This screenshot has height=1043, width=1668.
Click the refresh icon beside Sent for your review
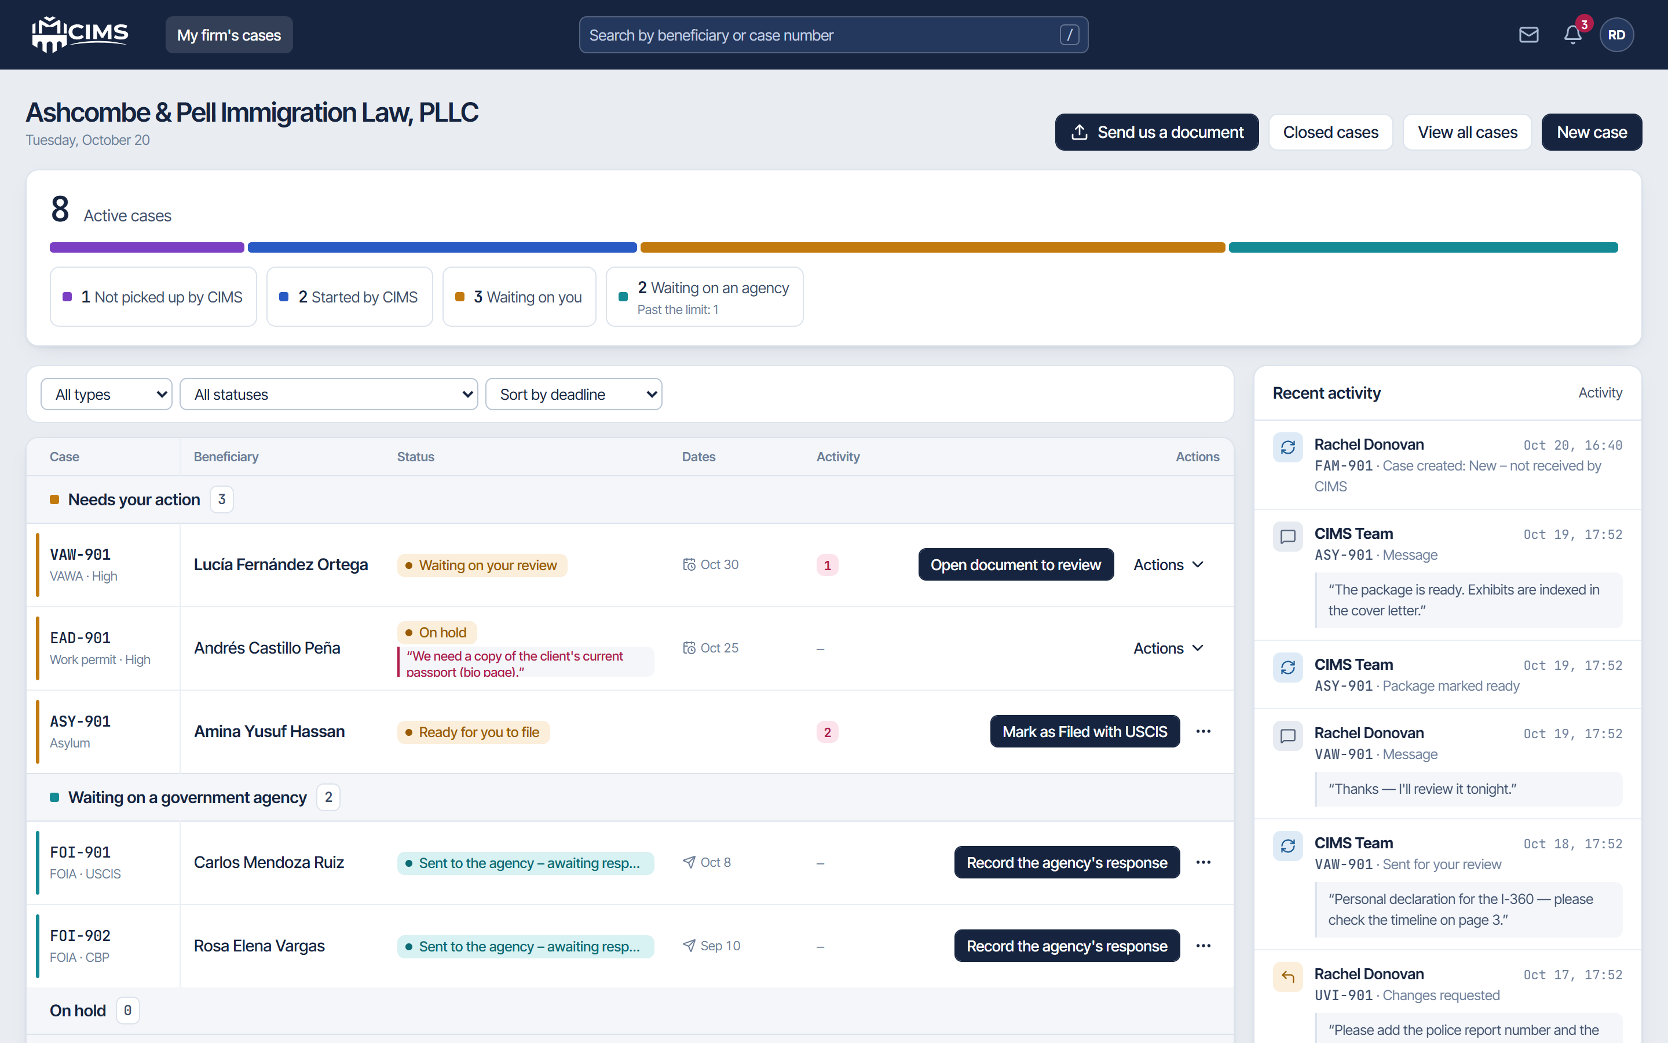[x=1287, y=846]
